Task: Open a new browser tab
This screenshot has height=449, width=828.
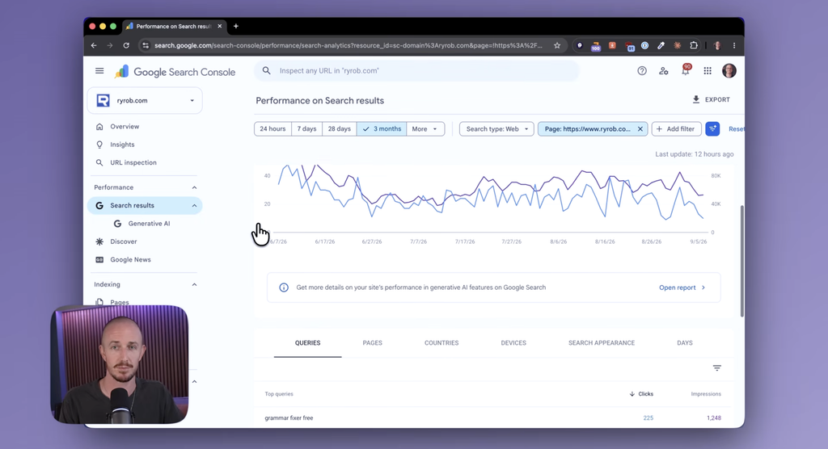Action: point(236,26)
